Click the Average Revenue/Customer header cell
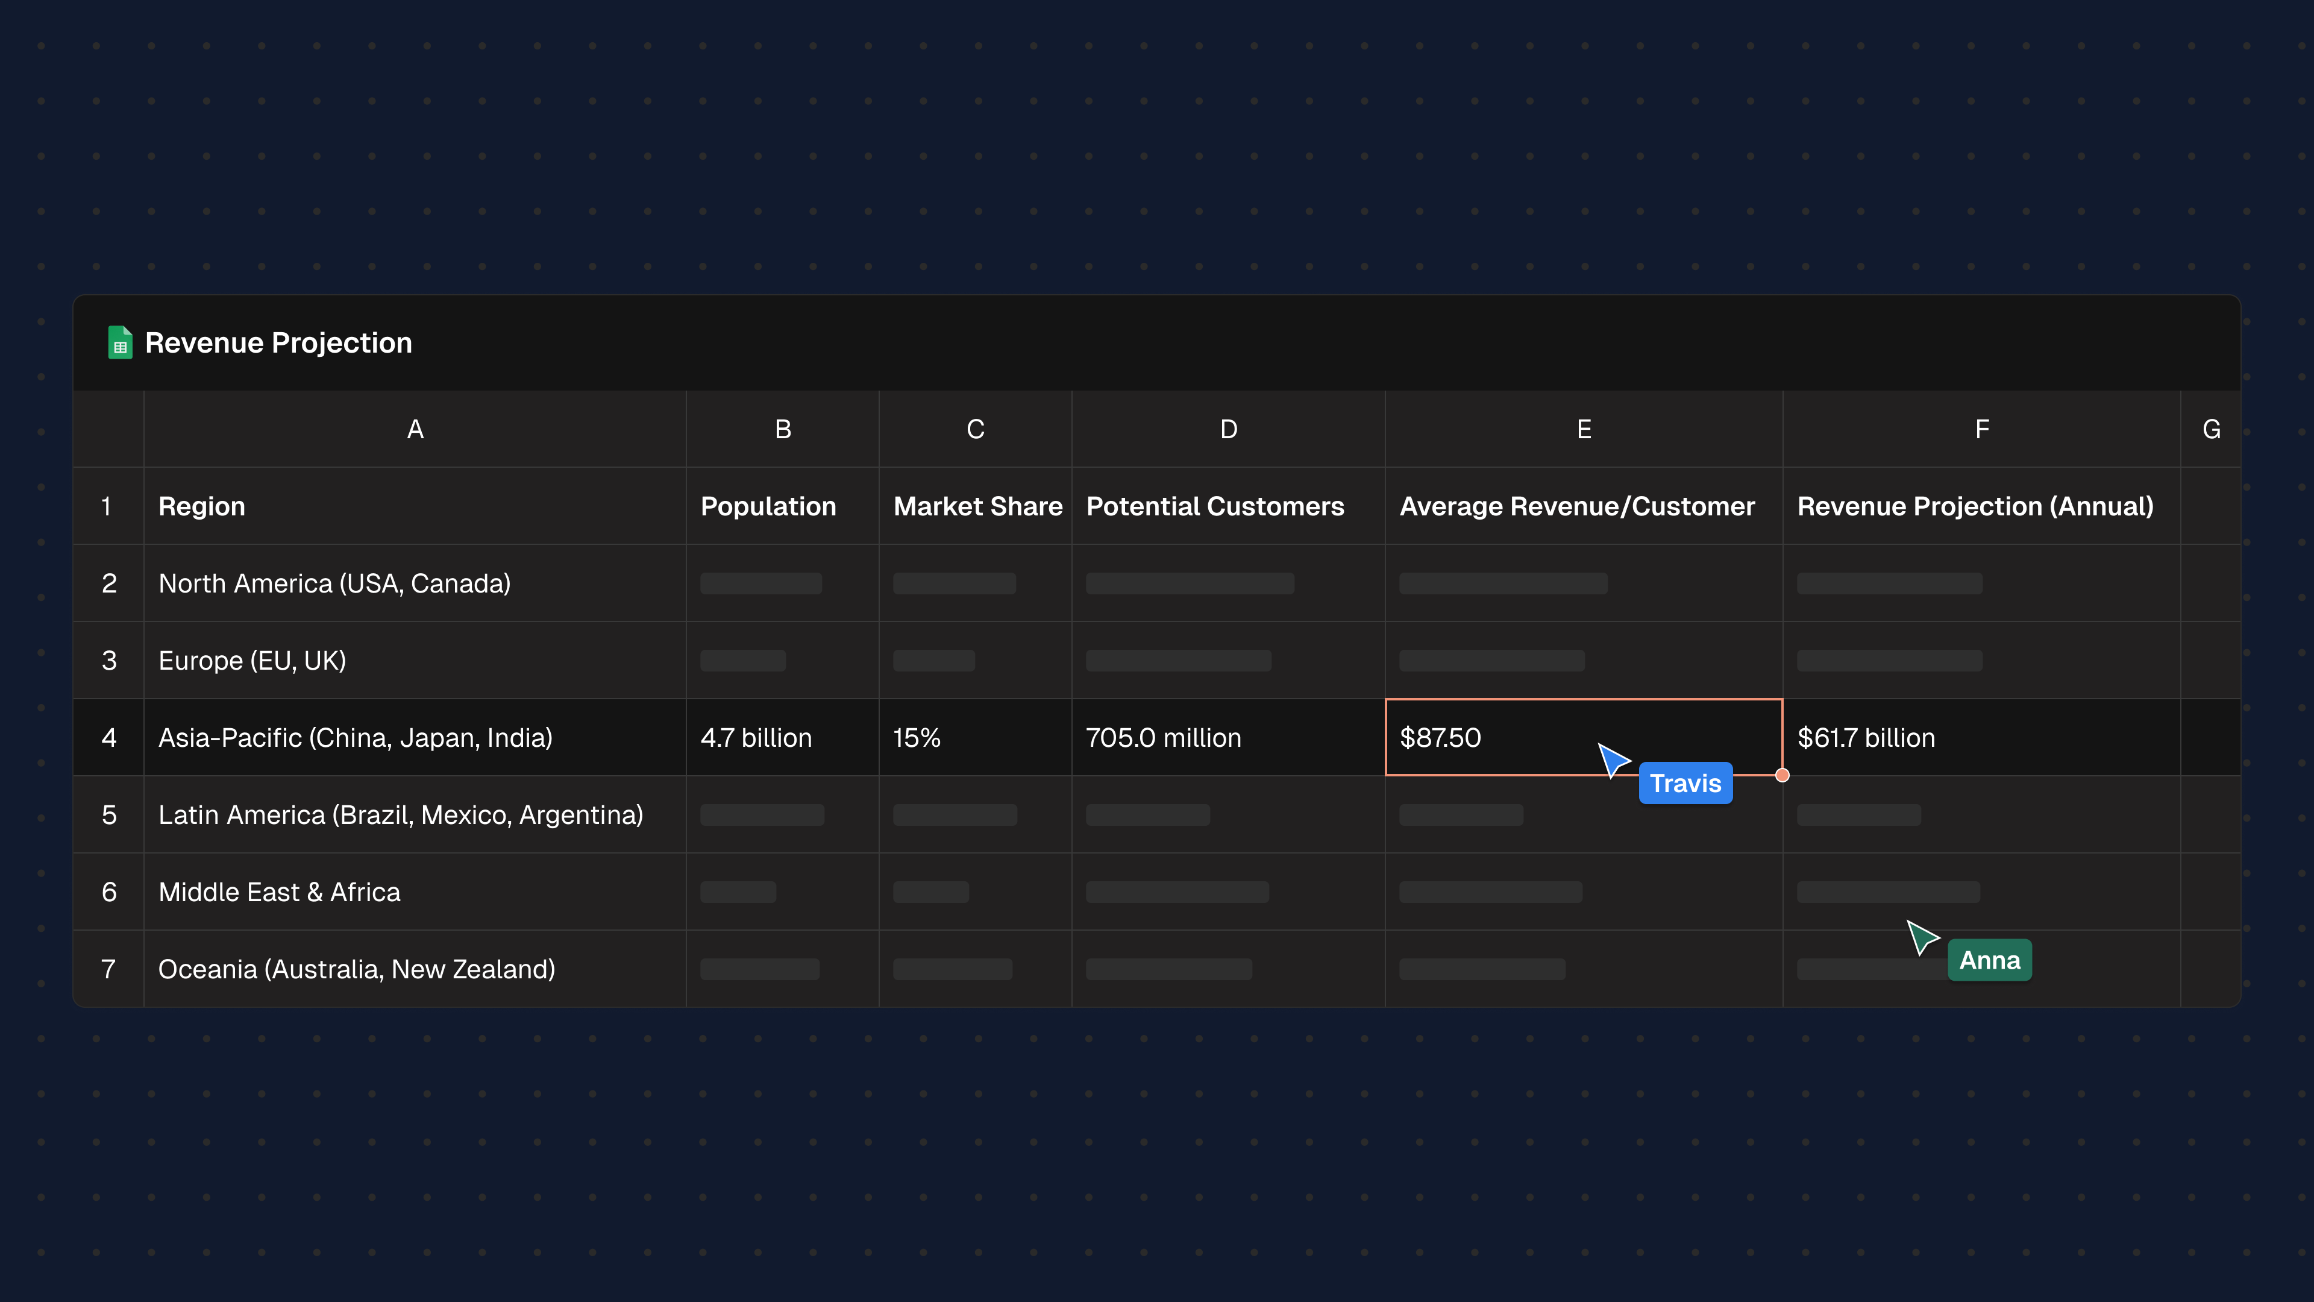Screen dimensions: 2314x1302 1584,506
